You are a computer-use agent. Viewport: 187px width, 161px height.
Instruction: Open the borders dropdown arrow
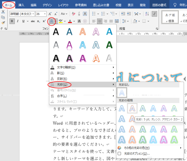pos(148,21)
